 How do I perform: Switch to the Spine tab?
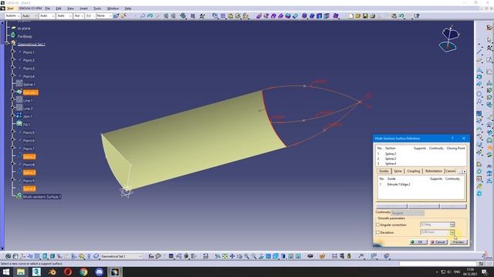coord(398,171)
